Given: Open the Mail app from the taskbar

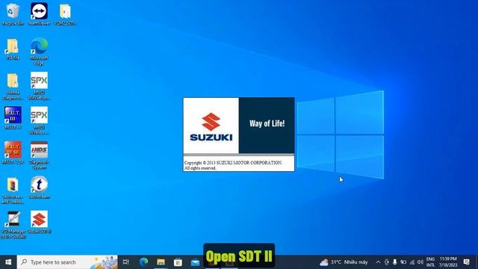Looking at the screenshot, I should point(195,262).
